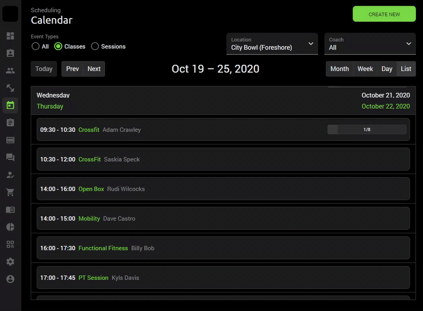Open the 10:30 CrossFit class with Saskia Speck
The height and width of the screenshot is (311, 423).
(x=223, y=159)
